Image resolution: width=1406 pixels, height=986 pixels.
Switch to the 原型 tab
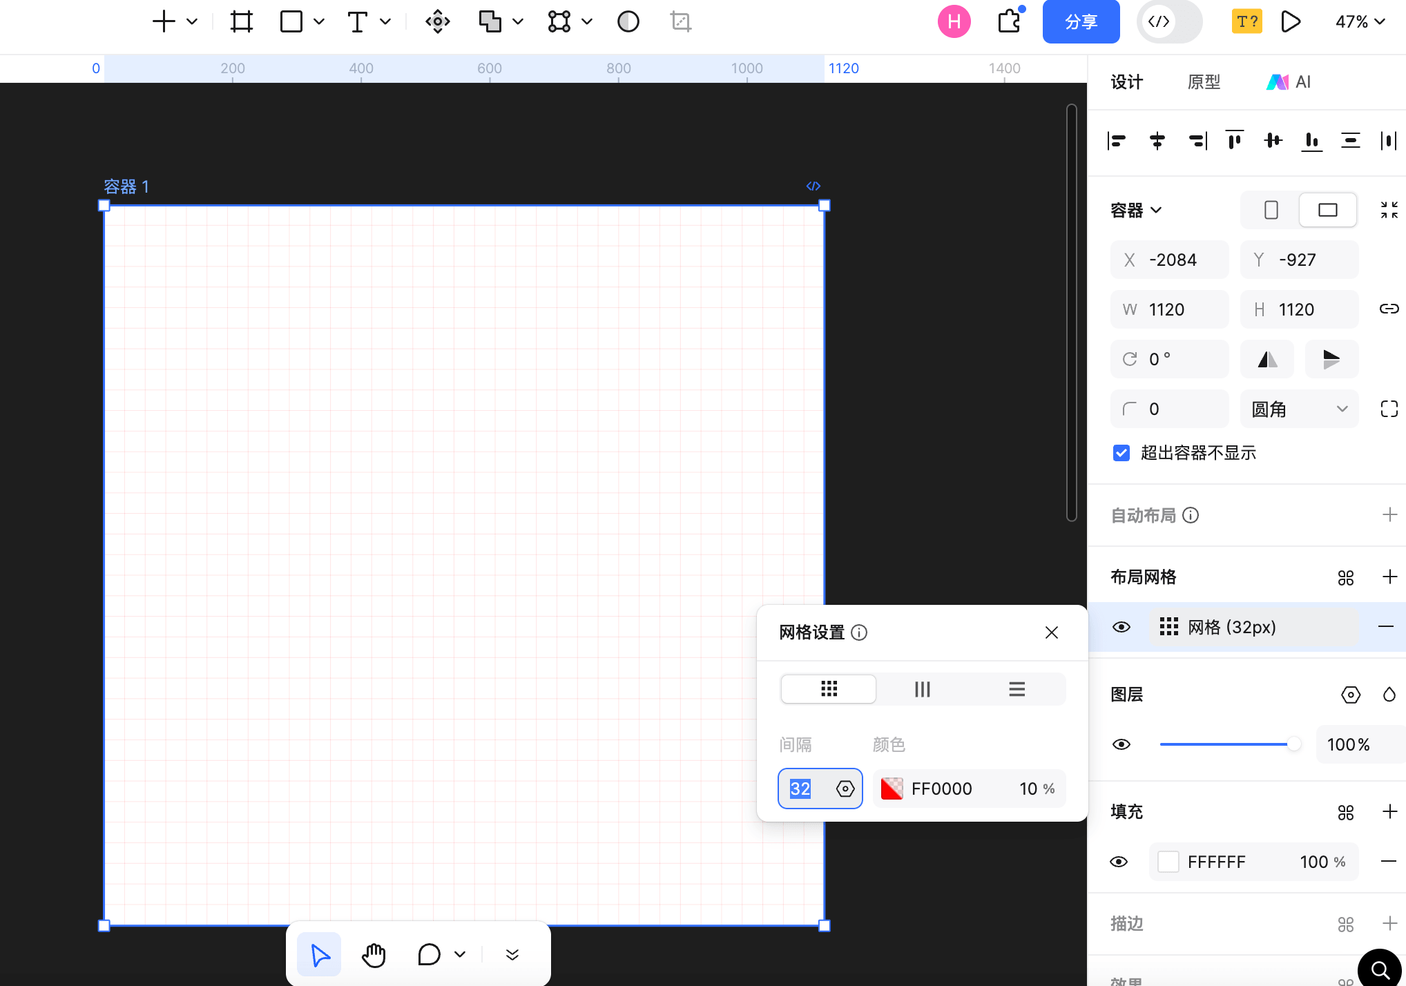point(1204,82)
